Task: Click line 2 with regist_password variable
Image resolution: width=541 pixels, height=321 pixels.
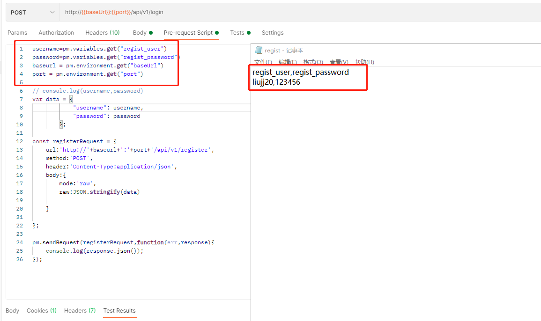Action: coord(106,57)
